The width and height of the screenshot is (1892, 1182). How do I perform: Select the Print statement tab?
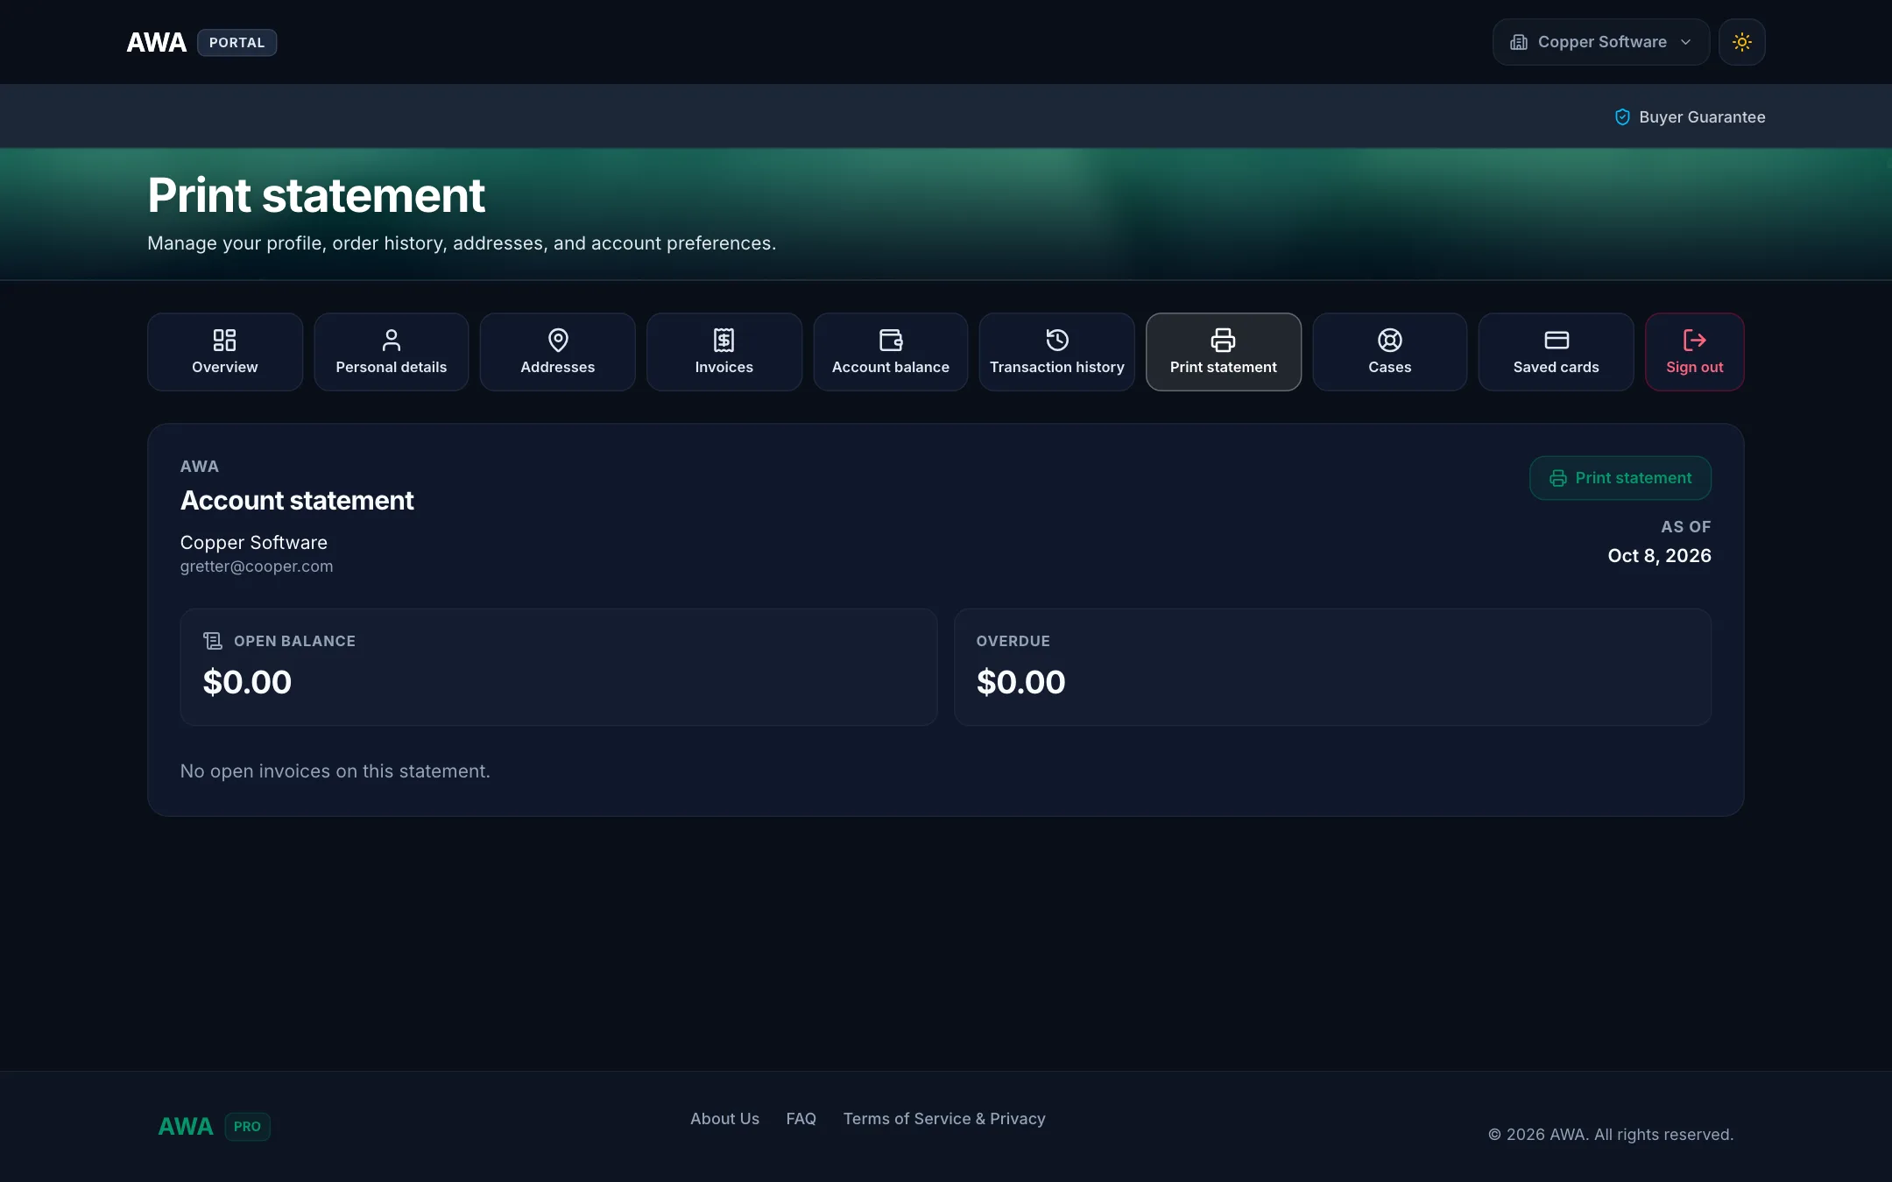[1224, 352]
